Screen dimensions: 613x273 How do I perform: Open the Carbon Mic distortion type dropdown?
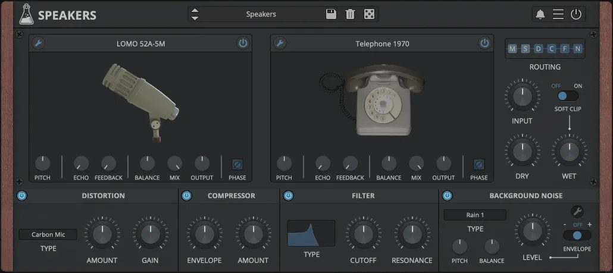coord(48,234)
